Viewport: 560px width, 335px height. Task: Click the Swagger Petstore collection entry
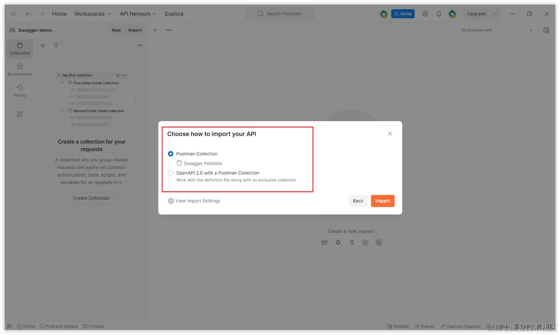199,163
